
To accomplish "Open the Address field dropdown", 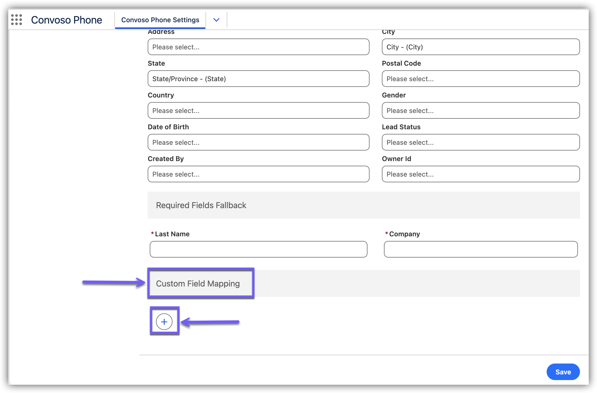I will 258,47.
